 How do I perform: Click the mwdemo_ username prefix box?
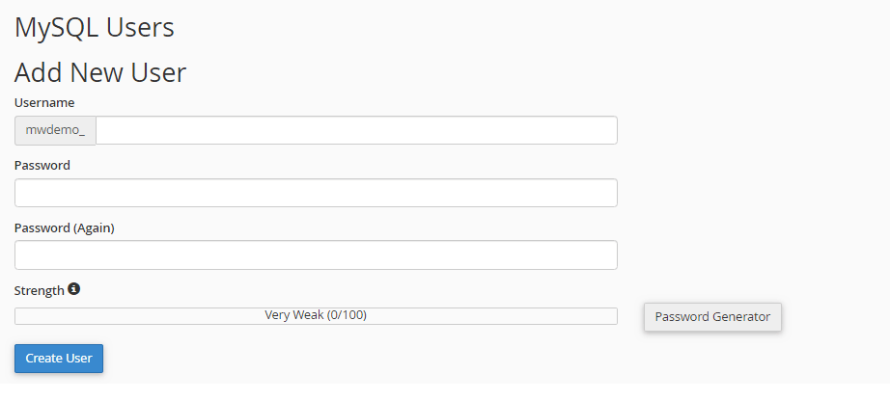(55, 130)
